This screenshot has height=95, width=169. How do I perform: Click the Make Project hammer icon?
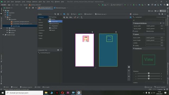pos(99,5)
